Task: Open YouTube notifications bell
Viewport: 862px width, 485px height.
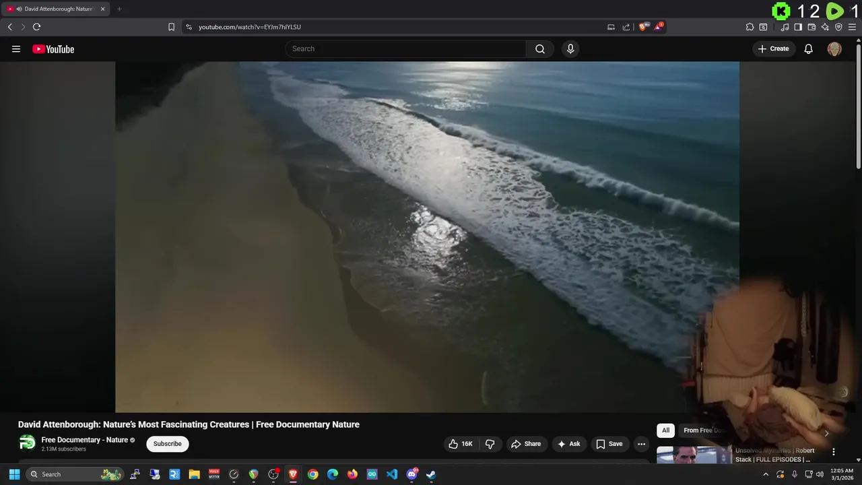Action: click(x=809, y=48)
